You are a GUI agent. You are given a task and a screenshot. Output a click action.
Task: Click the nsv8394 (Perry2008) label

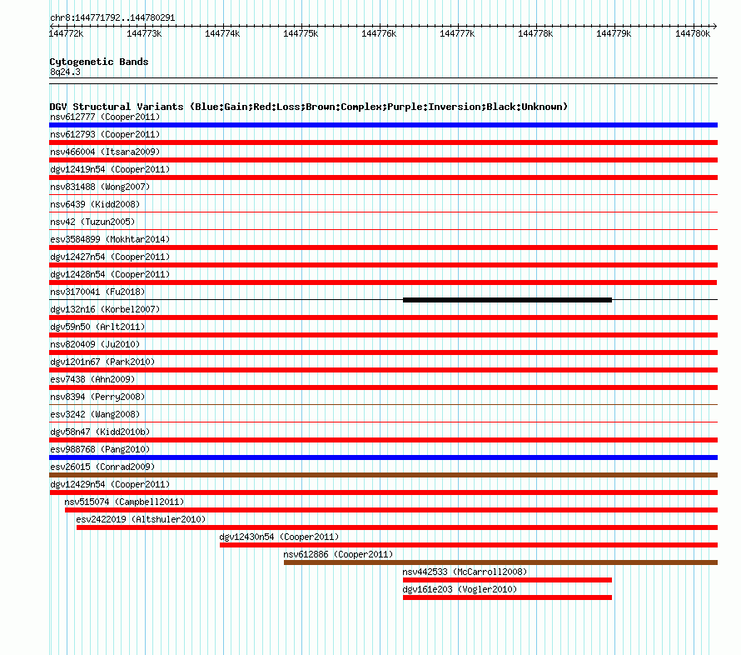(97, 397)
